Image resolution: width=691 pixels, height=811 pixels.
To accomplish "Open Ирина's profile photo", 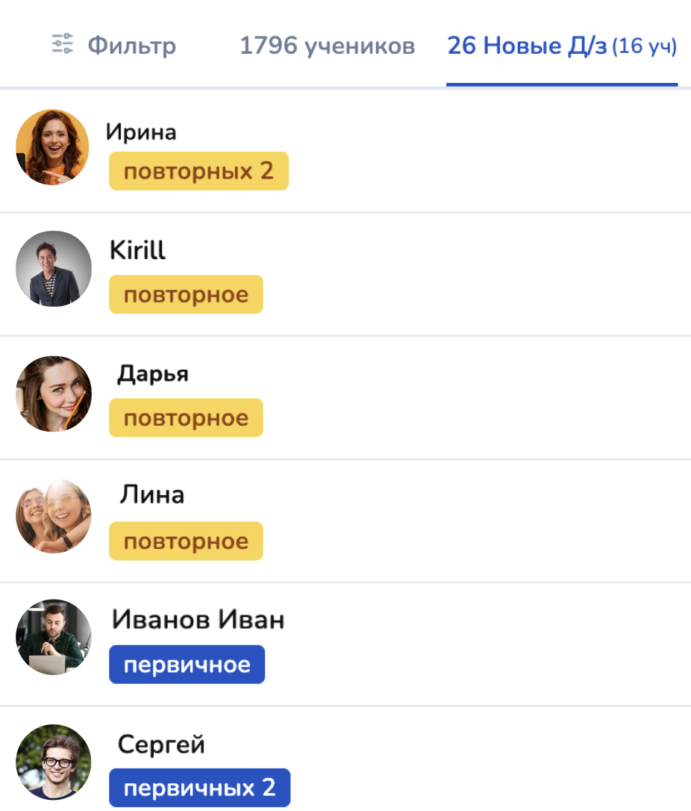I will click(52, 147).
